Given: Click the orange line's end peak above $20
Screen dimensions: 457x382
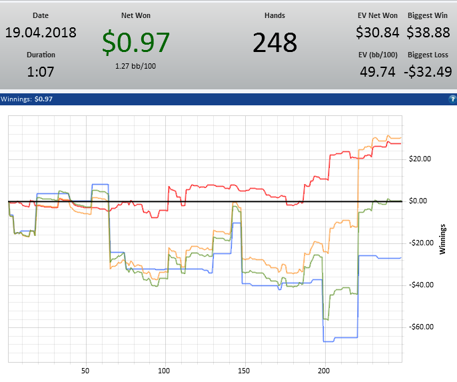Looking at the screenshot, I should [388, 136].
